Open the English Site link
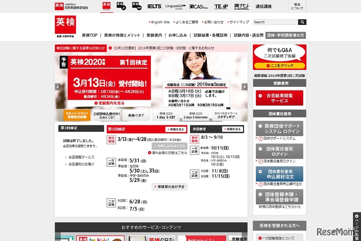 tap(160, 22)
